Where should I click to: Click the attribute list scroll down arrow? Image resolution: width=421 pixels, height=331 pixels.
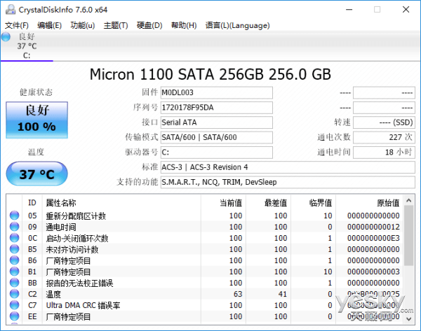408,318
